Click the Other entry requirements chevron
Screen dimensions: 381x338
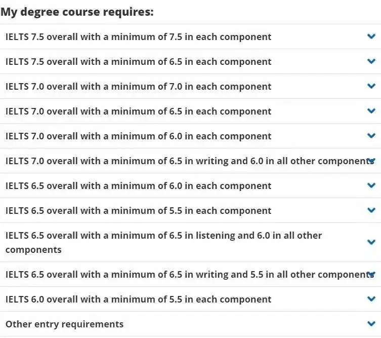click(x=371, y=324)
